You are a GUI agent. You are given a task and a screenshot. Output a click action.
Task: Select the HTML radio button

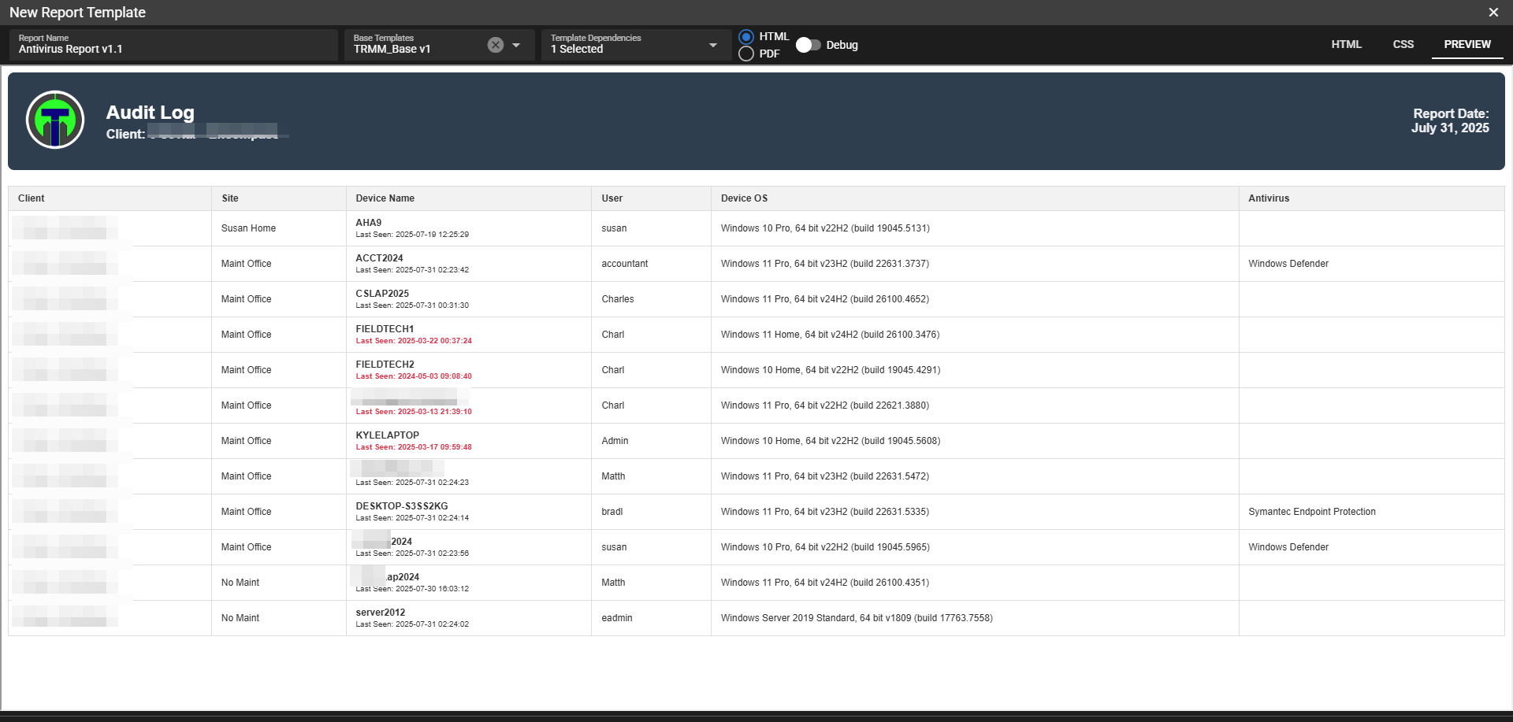pos(746,37)
